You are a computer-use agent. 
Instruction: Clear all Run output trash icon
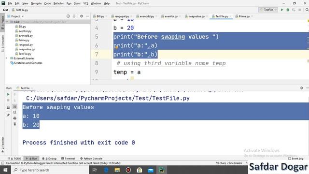click(15, 124)
